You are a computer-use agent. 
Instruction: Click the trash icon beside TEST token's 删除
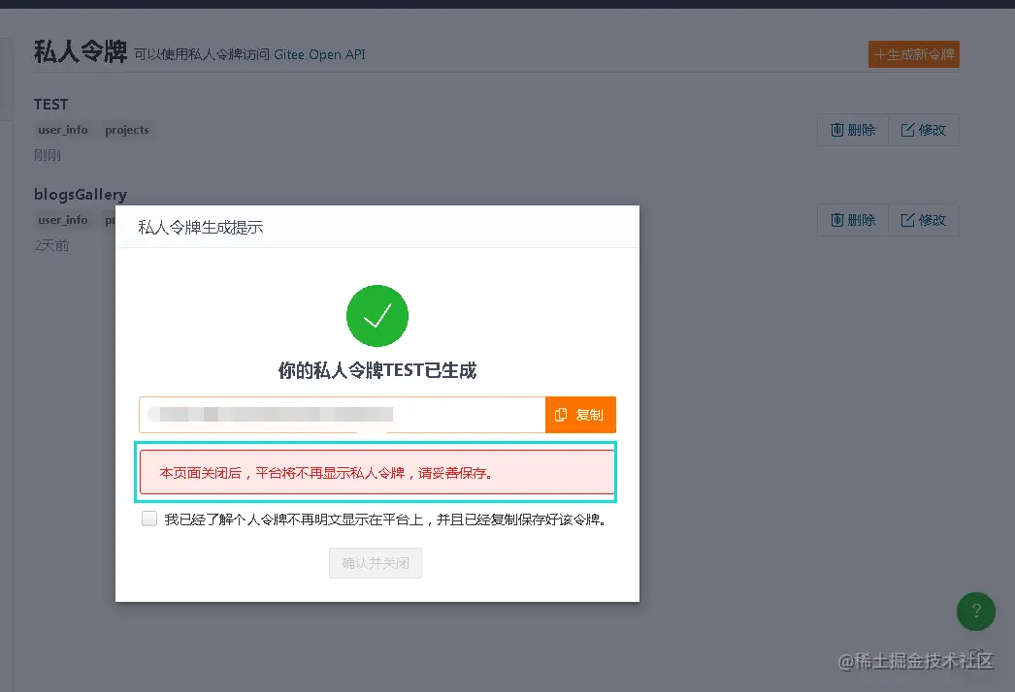836,129
